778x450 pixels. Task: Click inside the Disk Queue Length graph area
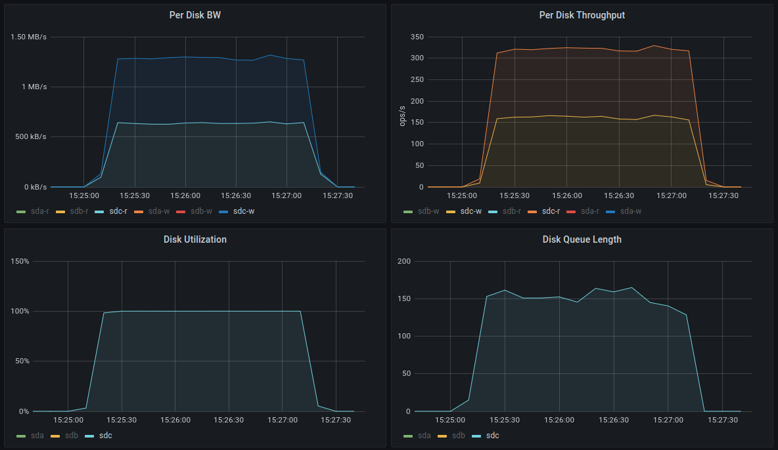point(583,336)
